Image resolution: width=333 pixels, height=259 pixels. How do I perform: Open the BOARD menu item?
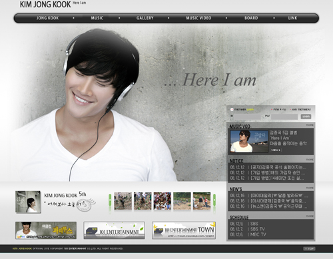click(x=251, y=18)
